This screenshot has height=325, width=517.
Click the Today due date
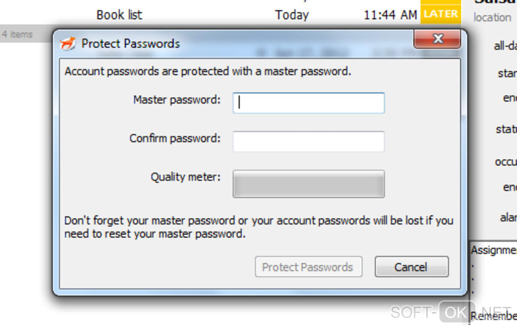(x=292, y=15)
